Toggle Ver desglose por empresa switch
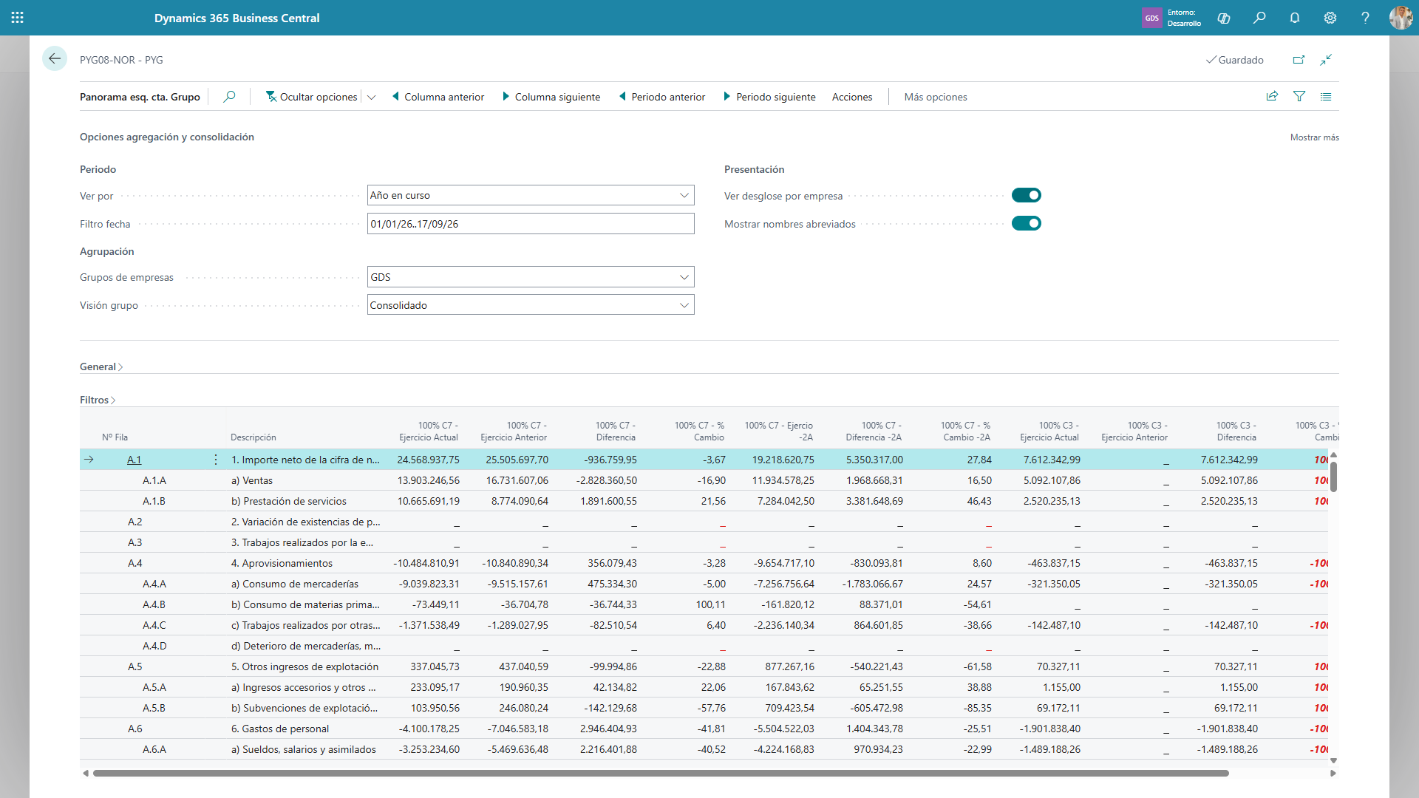The width and height of the screenshot is (1419, 798). [x=1027, y=195]
